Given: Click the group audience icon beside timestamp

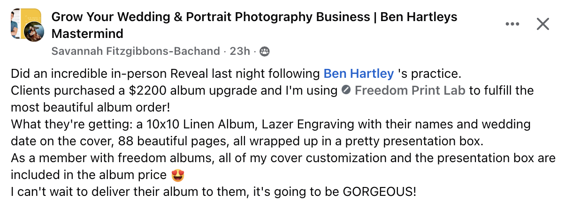Looking at the screenshot, I should 265,51.
